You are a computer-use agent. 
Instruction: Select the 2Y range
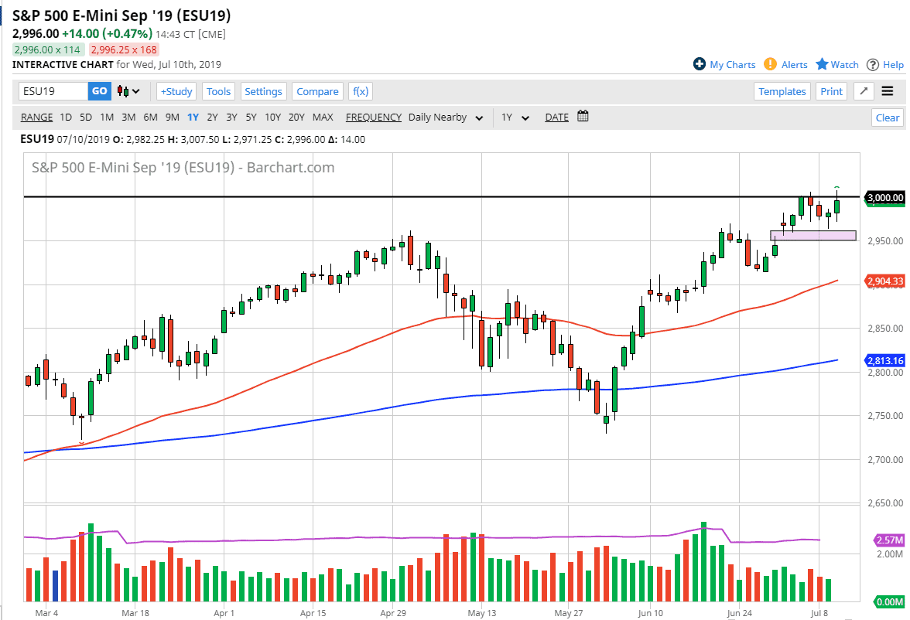coord(212,118)
